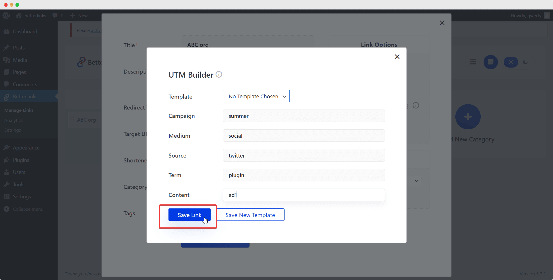This screenshot has height=280, width=553.
Task: Click the WordPress logo in admin bar
Action: pos(6,15)
